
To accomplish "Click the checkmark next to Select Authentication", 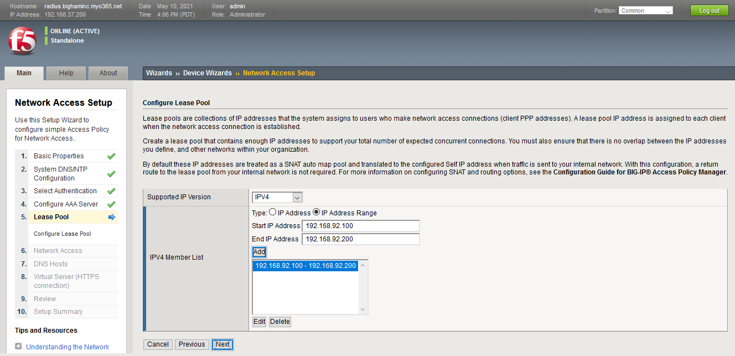I will point(111,190).
